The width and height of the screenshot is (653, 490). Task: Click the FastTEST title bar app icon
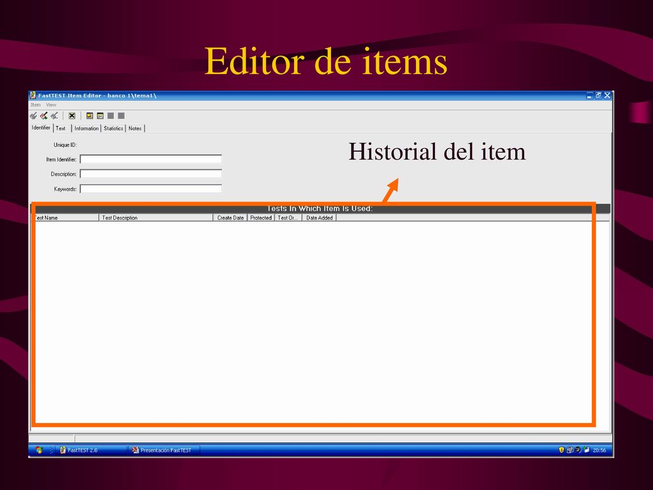point(33,96)
